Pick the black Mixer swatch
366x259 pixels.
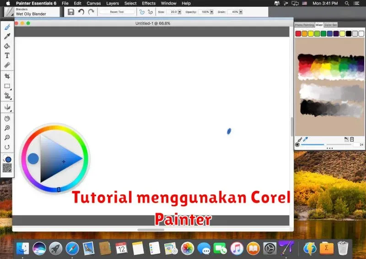click(x=349, y=33)
